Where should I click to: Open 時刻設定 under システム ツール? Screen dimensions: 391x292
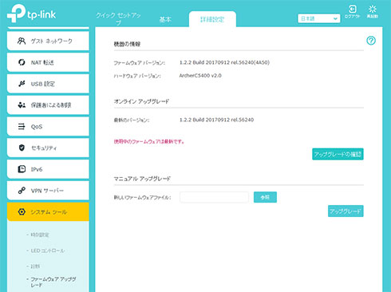(x=40, y=235)
